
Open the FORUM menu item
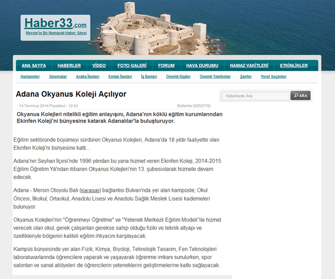coord(166,66)
